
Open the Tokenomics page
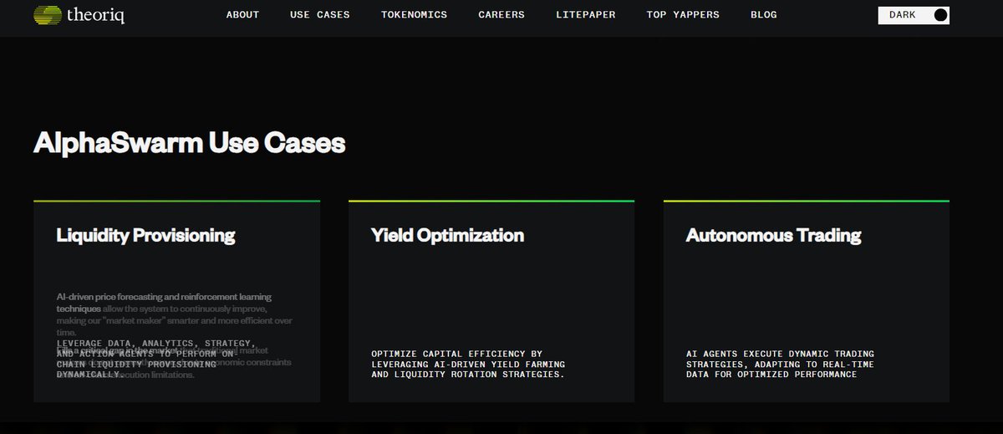pyautogui.click(x=414, y=15)
